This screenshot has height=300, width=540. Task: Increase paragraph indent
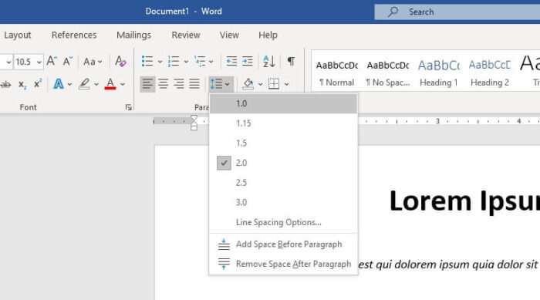click(248, 61)
